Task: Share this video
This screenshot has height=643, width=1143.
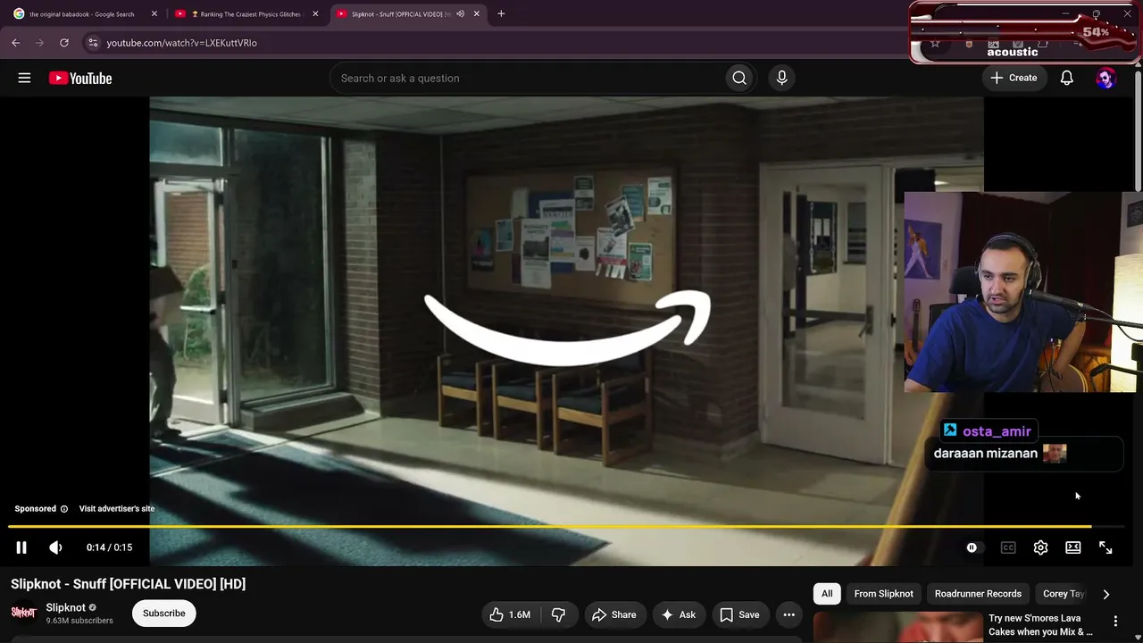Action: 614,614
